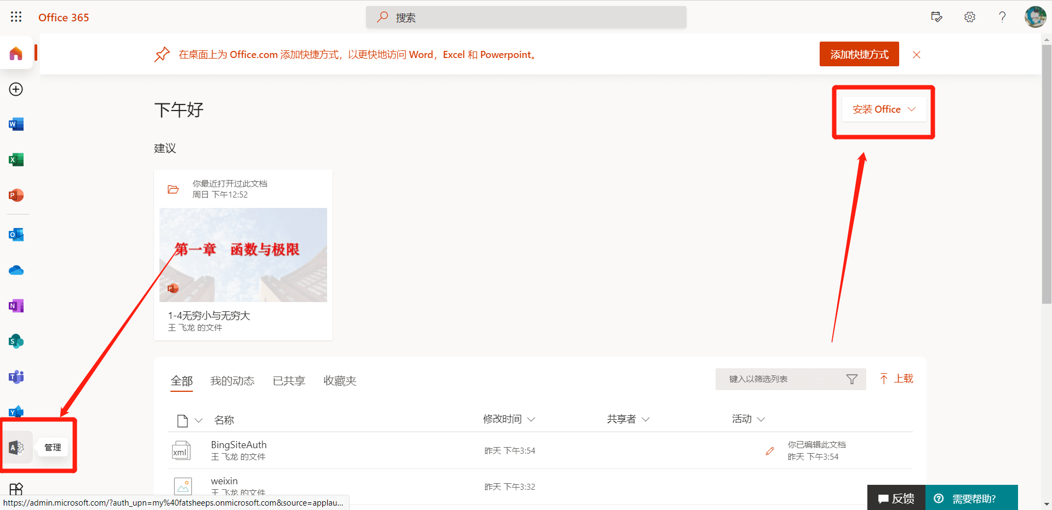
Task: Click the Create new plus icon
Action: pos(16,89)
